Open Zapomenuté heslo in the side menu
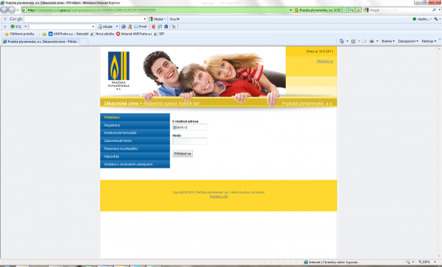This screenshot has height=267, width=442. point(135,140)
